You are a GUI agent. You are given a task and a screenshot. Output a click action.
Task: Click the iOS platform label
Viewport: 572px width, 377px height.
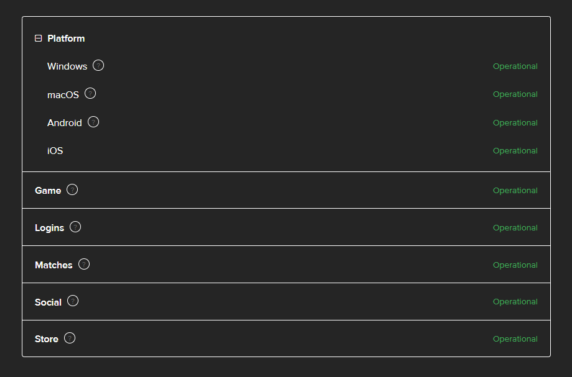(x=55, y=151)
